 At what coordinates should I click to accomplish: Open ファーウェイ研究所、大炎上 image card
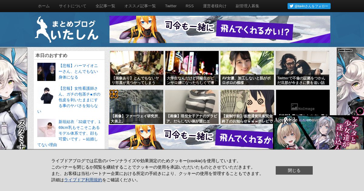(136, 107)
